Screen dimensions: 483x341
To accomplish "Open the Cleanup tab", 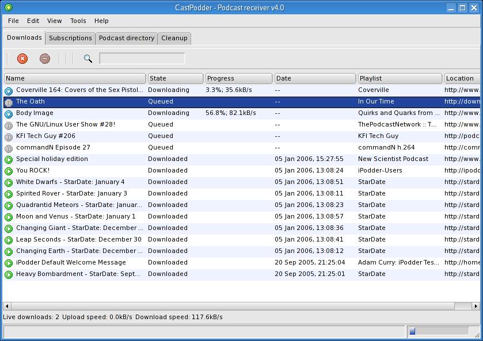I will click(x=174, y=38).
